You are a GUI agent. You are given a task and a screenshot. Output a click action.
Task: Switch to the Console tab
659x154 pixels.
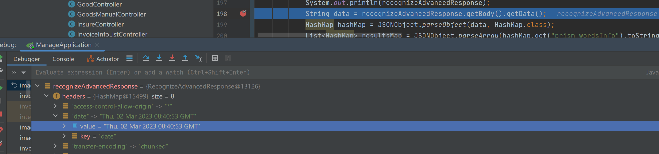point(63,59)
